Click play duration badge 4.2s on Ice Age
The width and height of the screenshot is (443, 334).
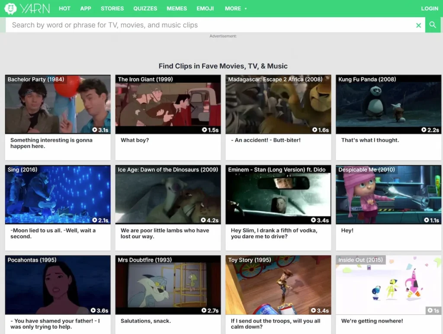click(x=210, y=220)
